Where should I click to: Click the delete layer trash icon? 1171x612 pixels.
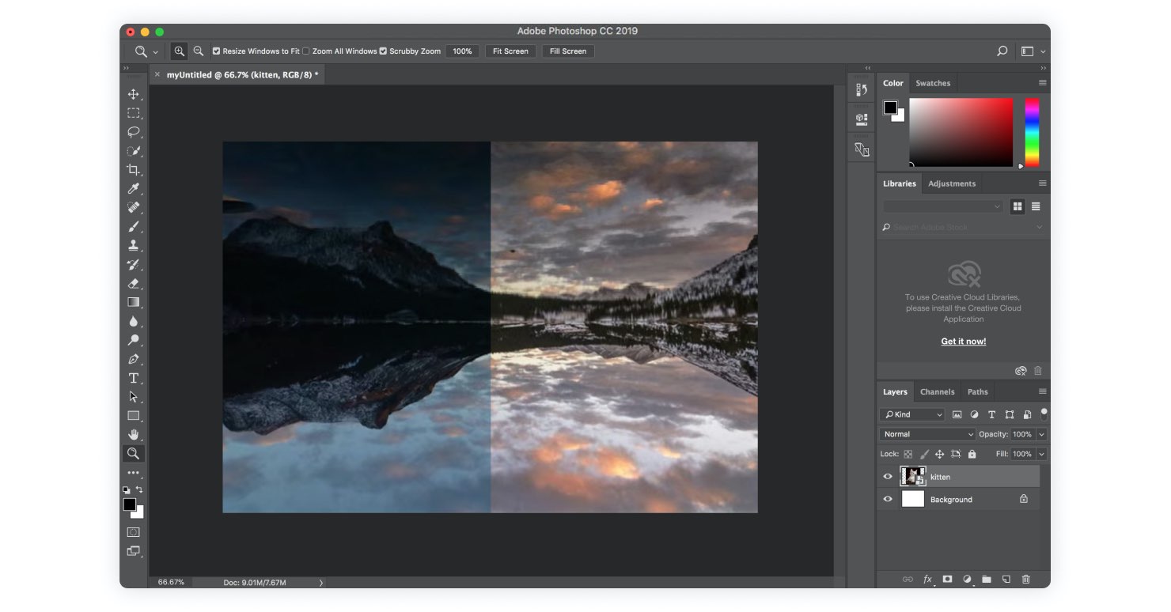(1026, 580)
